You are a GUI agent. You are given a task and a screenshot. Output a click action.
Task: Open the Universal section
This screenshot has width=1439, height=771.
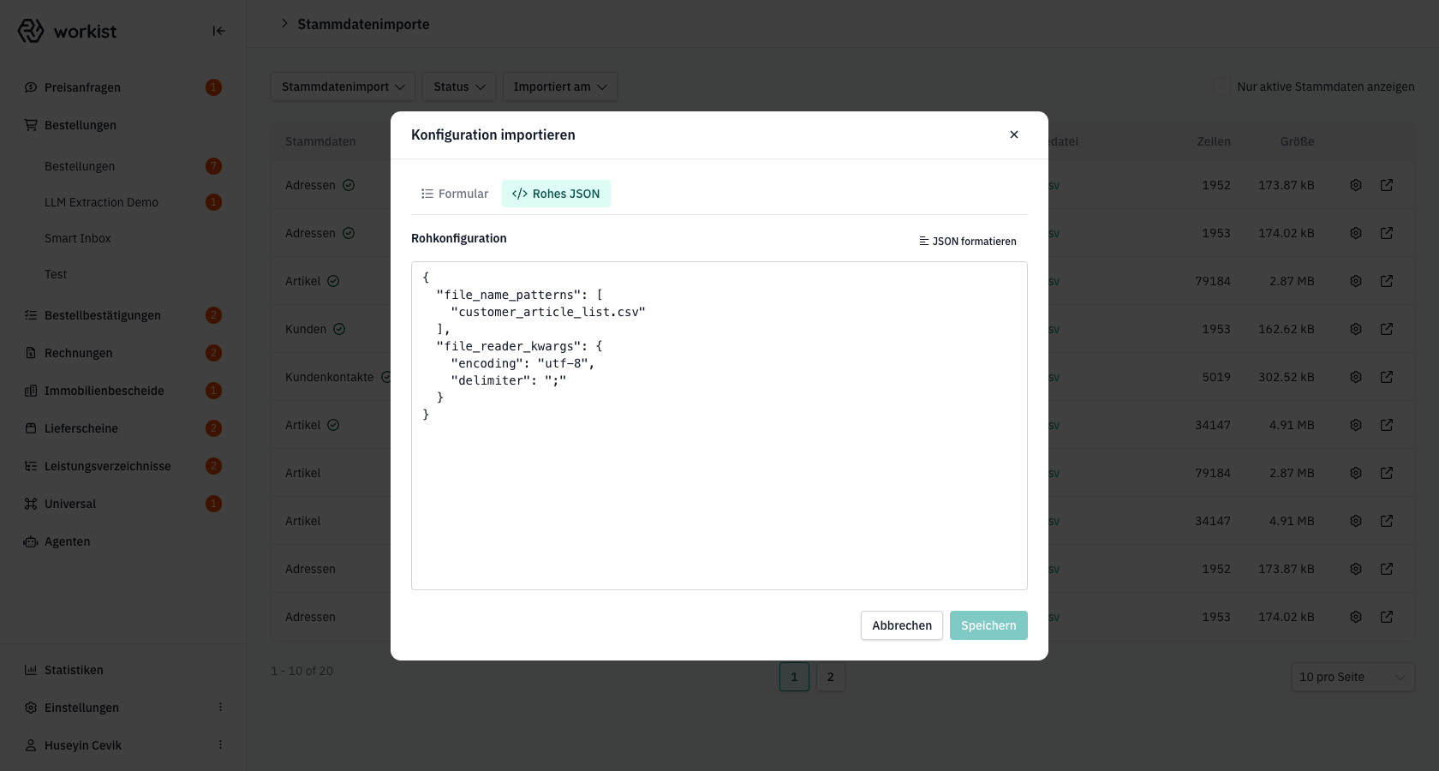[x=70, y=504]
